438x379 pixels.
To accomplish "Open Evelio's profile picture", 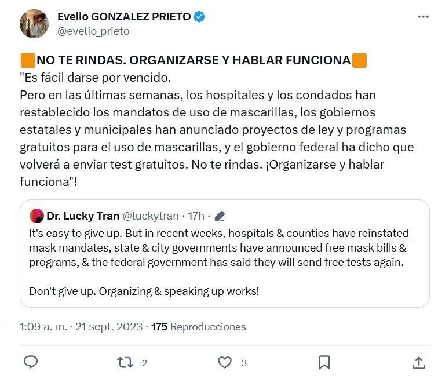I will (x=34, y=24).
